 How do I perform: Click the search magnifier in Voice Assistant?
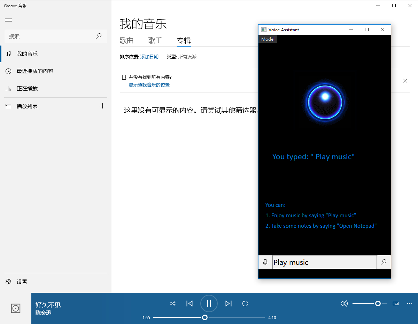click(384, 262)
